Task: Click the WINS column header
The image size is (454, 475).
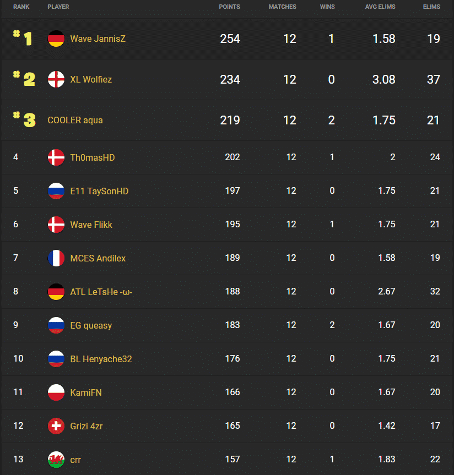Action: (x=327, y=7)
